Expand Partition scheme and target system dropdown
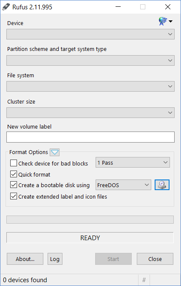This screenshot has width=181, height=286. [x=90, y=60]
